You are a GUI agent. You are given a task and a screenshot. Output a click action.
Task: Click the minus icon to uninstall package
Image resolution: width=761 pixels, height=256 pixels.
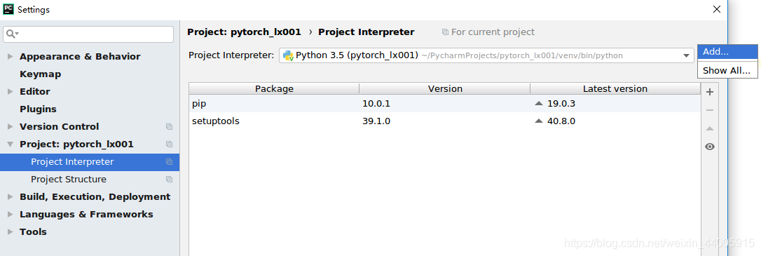(x=710, y=110)
